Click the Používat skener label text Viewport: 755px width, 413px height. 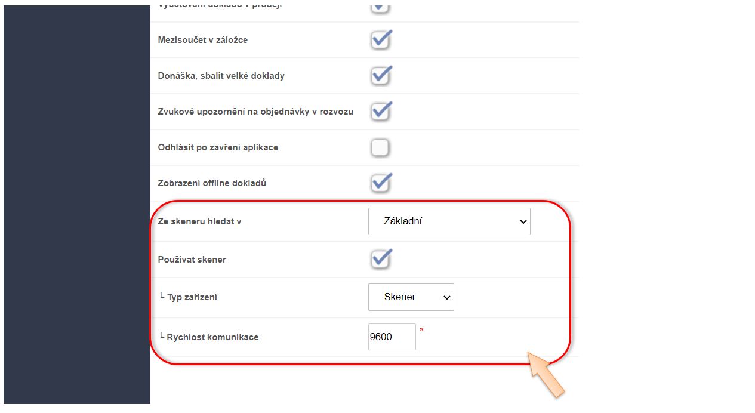(x=192, y=260)
